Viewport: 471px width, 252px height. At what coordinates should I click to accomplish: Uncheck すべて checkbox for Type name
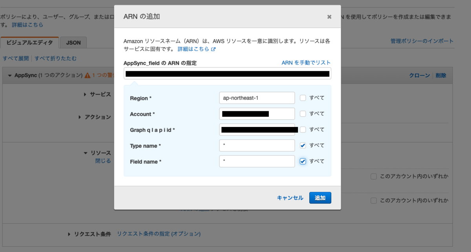click(303, 145)
